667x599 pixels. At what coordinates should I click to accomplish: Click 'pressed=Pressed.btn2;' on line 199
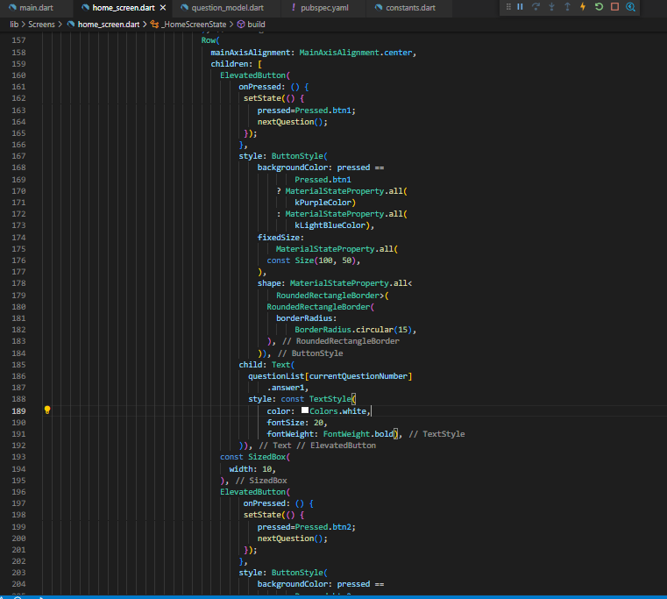[x=306, y=527]
